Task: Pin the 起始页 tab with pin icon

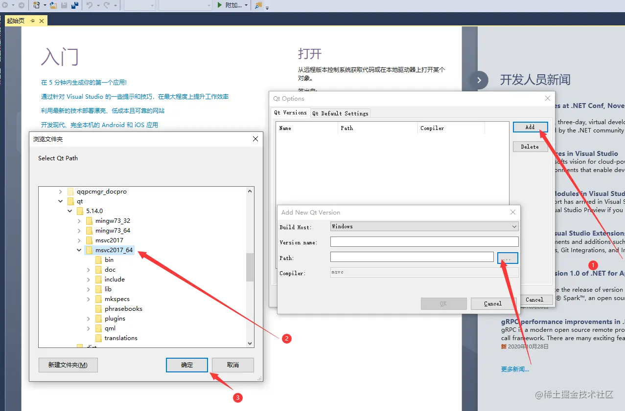Action: tap(32, 21)
